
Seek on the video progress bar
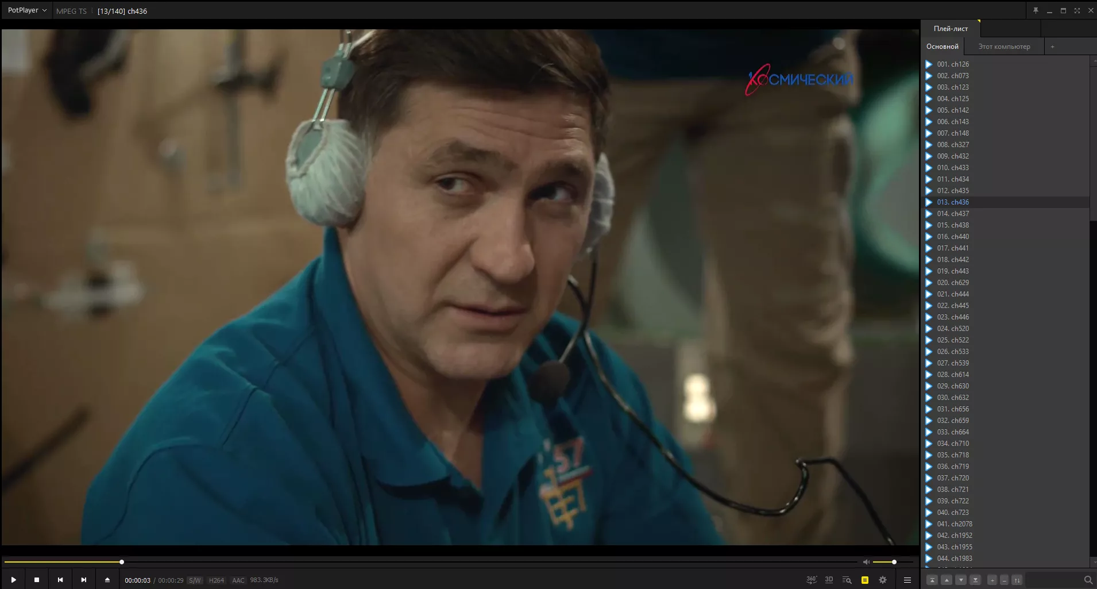pyautogui.click(x=431, y=562)
